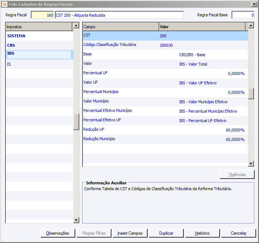This screenshot has width=259, height=243.
Task: Click the IBS - Percentual UF Efetivo value
Action: pos(203,121)
